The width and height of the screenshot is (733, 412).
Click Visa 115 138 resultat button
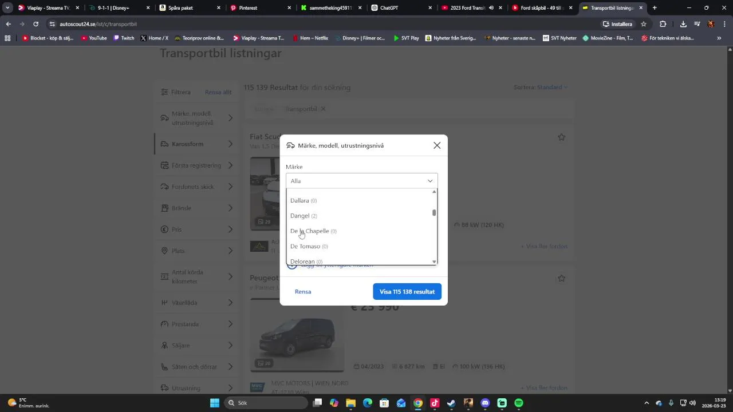coord(407,291)
